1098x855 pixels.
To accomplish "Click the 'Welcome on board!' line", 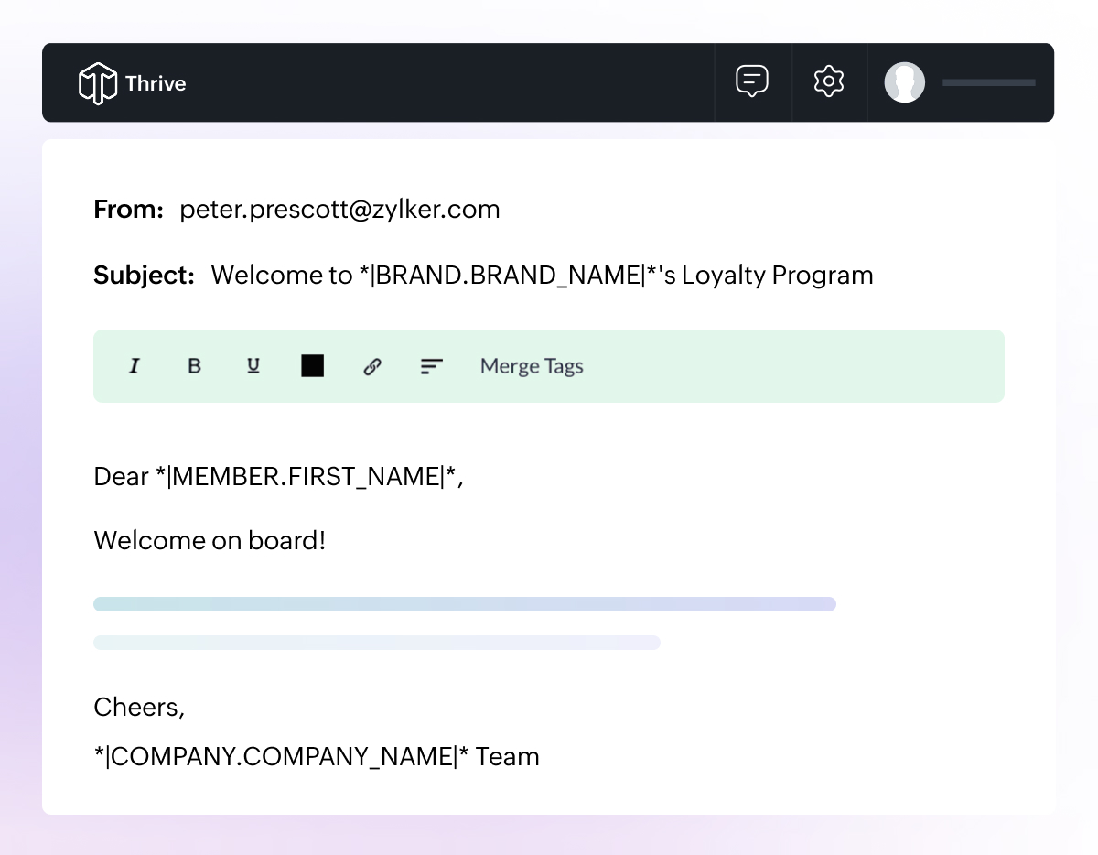I will point(210,541).
